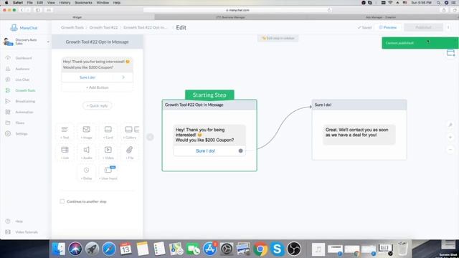
Task: Add a Card block to message
Action: coord(108,132)
